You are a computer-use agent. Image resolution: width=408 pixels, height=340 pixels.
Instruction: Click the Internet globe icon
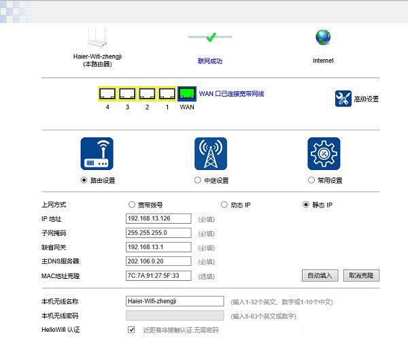[323, 37]
